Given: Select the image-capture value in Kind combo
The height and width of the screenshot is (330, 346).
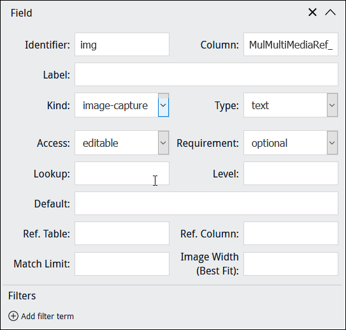Looking at the screenshot, I should [115, 105].
